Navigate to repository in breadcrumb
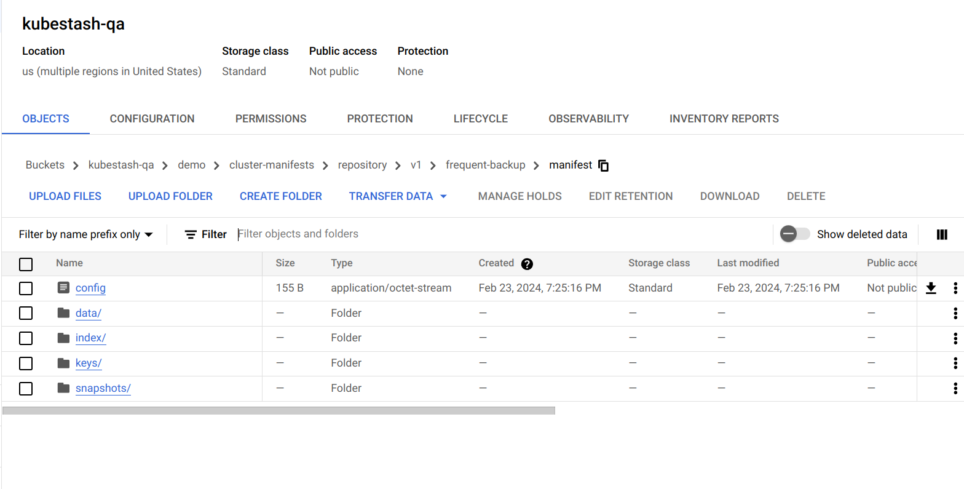The width and height of the screenshot is (964, 489). click(362, 165)
